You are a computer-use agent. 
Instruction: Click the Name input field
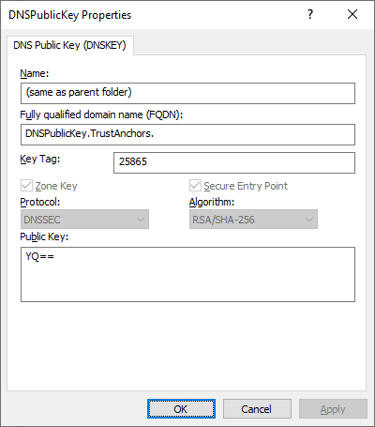click(x=187, y=93)
